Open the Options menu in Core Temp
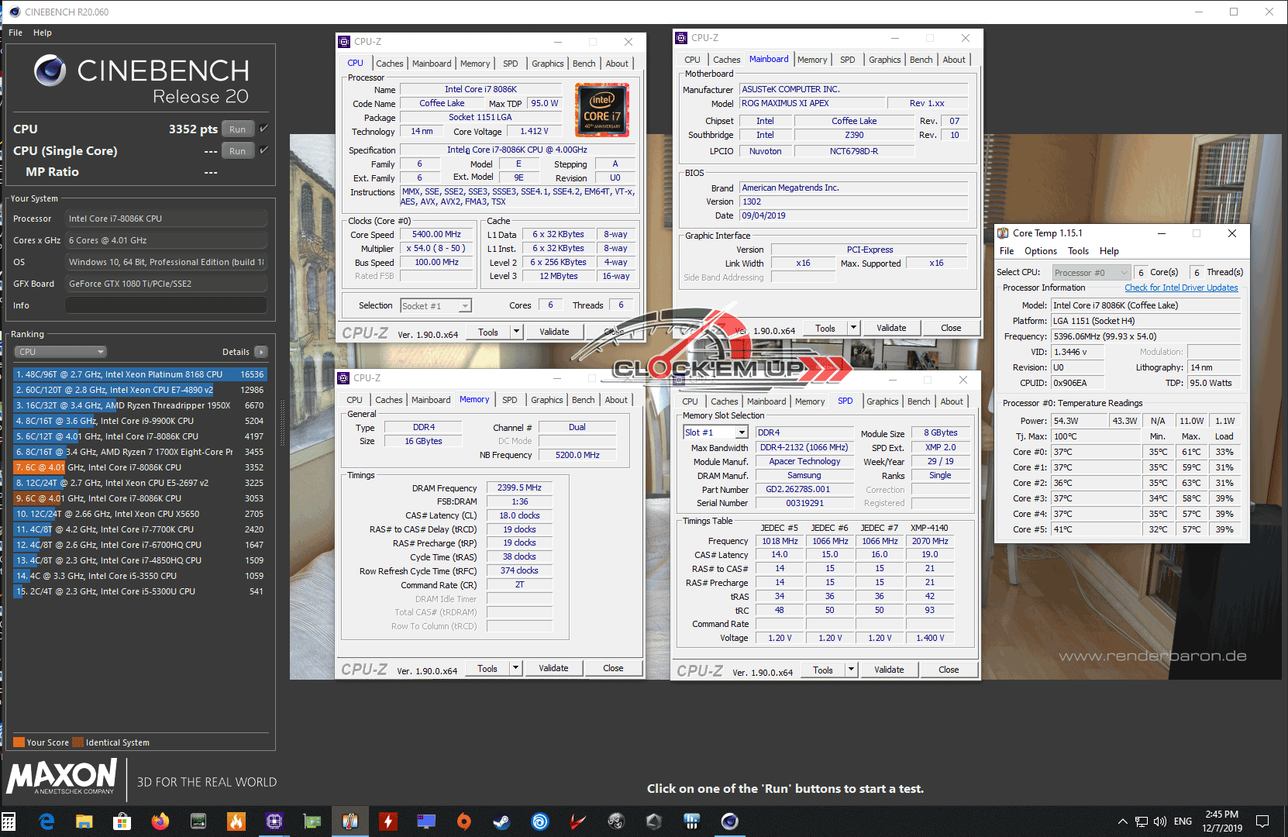Image resolution: width=1288 pixels, height=837 pixels. coord(1040,251)
